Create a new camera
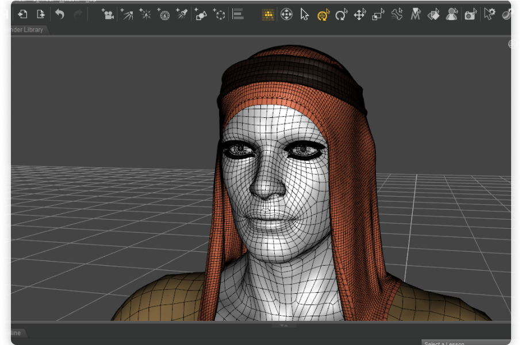Viewport: 522px width, 345px height. click(x=108, y=14)
